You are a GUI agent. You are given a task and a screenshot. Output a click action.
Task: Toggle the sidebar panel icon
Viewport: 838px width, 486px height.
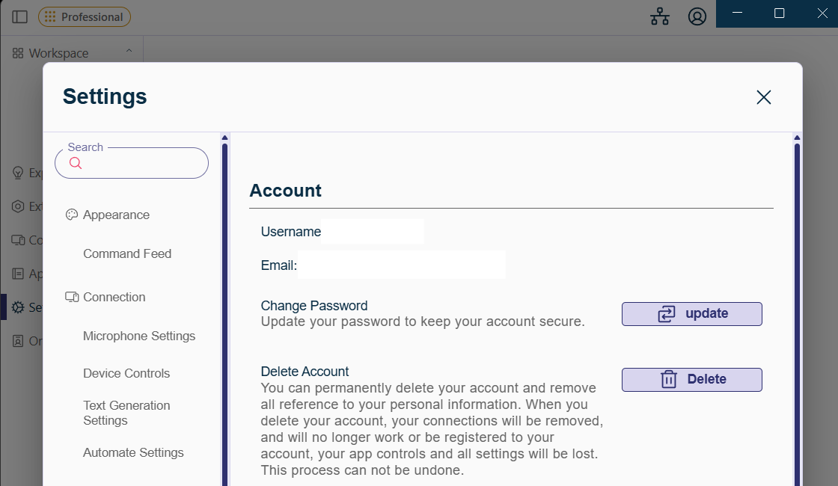click(19, 16)
